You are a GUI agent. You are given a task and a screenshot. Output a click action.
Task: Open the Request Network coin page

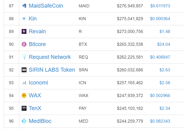pyautogui.click(x=50, y=57)
